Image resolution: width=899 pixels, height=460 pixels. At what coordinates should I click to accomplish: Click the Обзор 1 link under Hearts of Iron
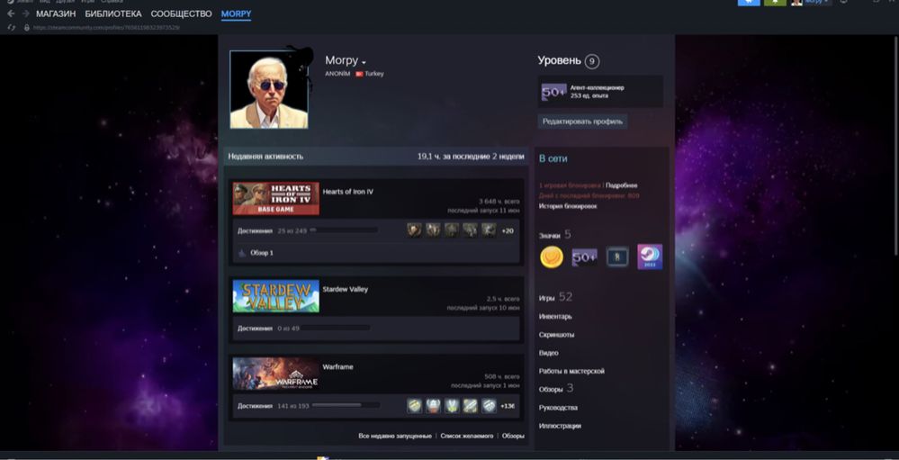click(262, 253)
